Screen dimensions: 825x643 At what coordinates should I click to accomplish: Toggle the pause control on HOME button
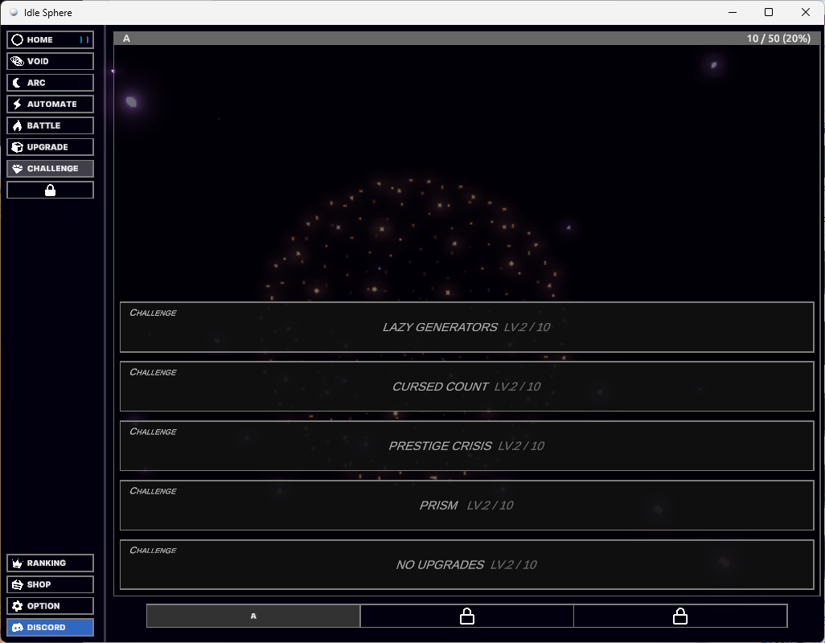tap(84, 39)
